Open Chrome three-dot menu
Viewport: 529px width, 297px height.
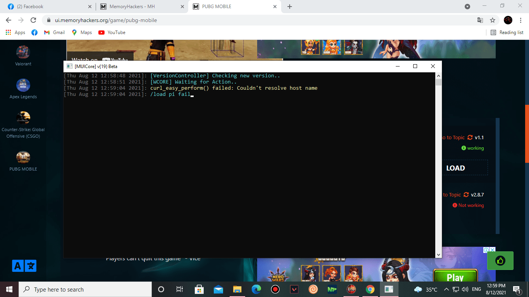tap(520, 20)
